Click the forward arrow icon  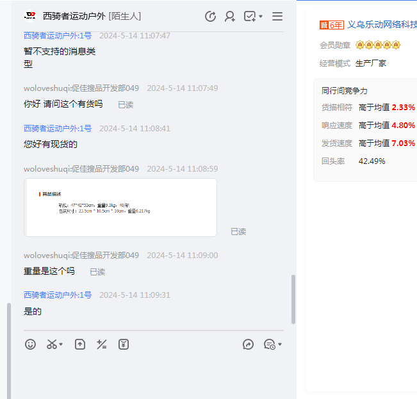pyautogui.click(x=249, y=345)
